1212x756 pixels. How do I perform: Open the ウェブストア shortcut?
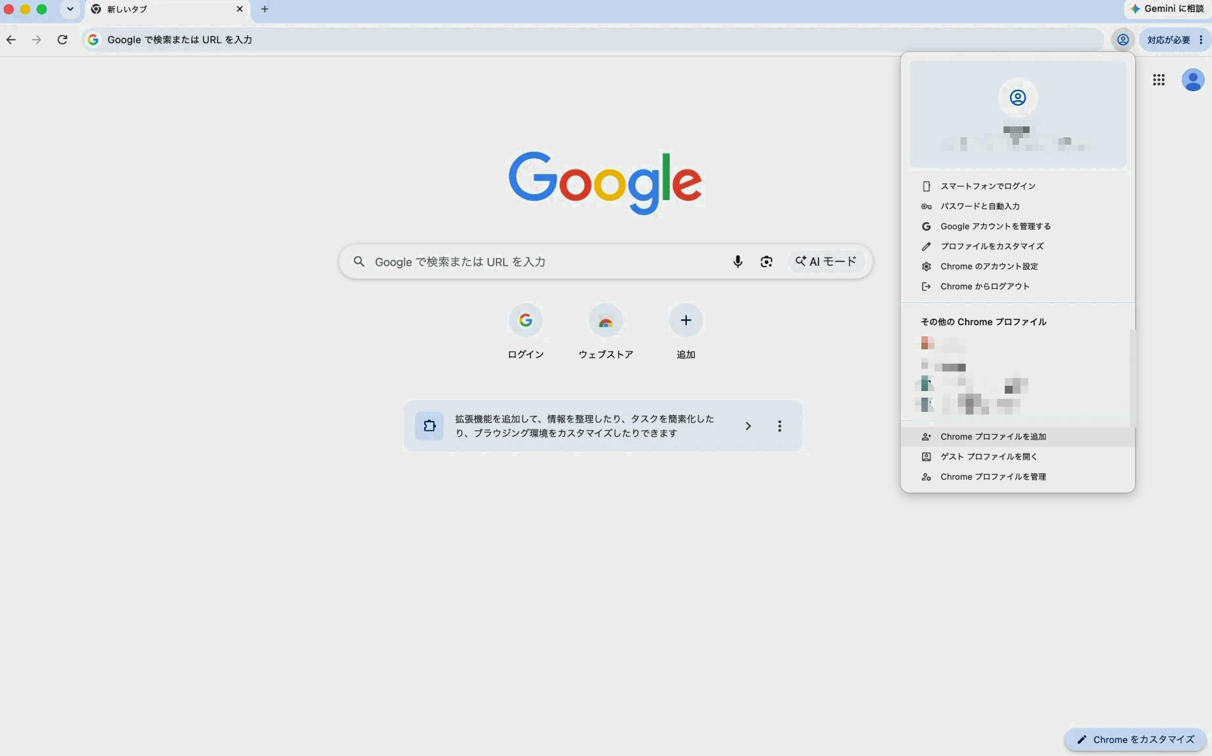pyautogui.click(x=606, y=331)
